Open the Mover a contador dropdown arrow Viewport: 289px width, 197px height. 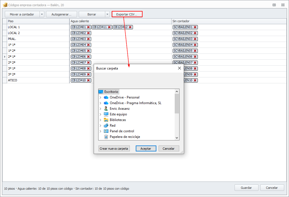click(42, 14)
